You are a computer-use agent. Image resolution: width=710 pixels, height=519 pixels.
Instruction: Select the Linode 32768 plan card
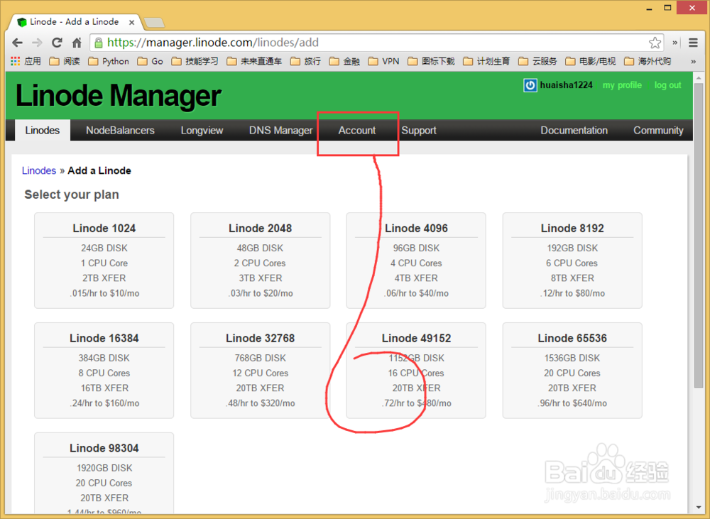click(261, 371)
